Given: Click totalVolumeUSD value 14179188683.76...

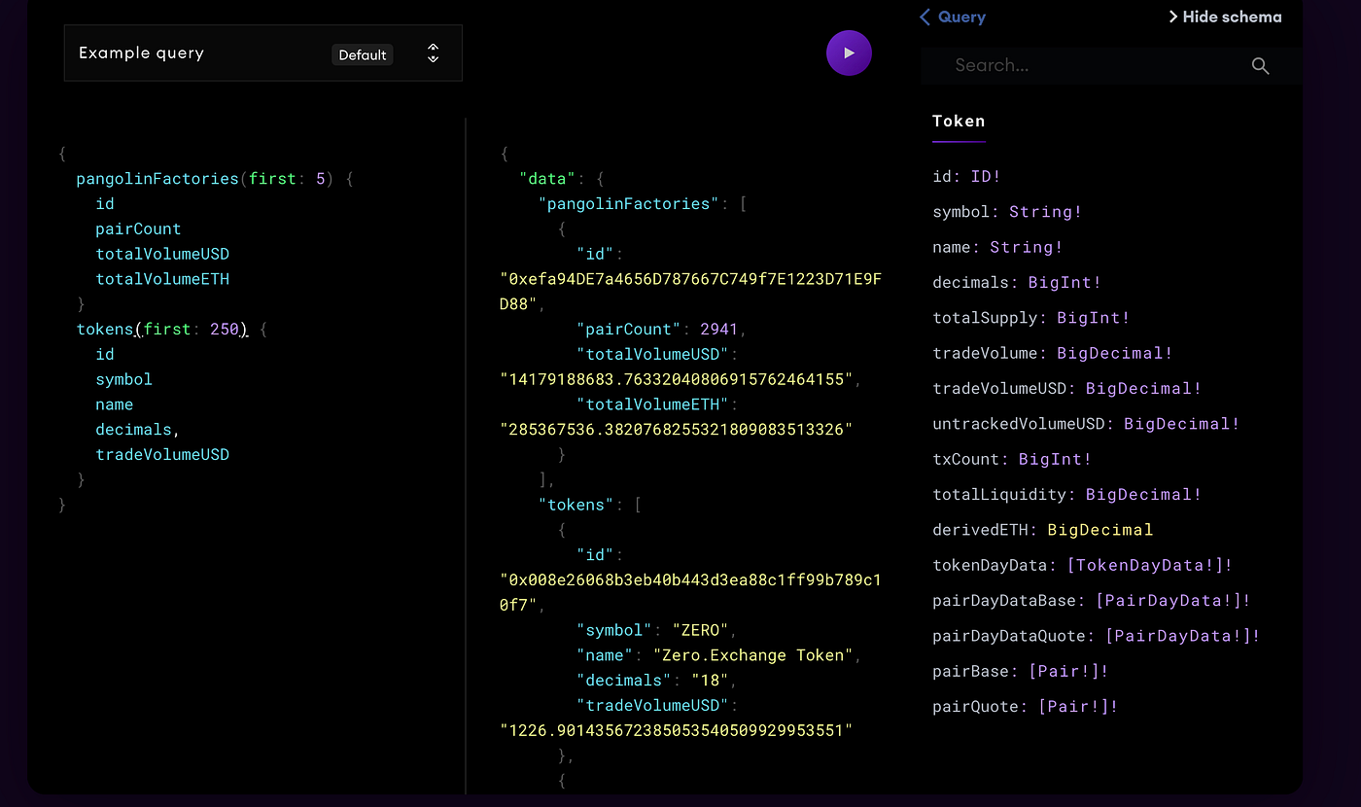Looking at the screenshot, I should point(676,379).
